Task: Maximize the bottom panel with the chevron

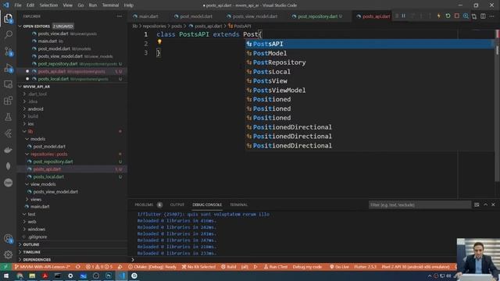Action: tap(485, 205)
